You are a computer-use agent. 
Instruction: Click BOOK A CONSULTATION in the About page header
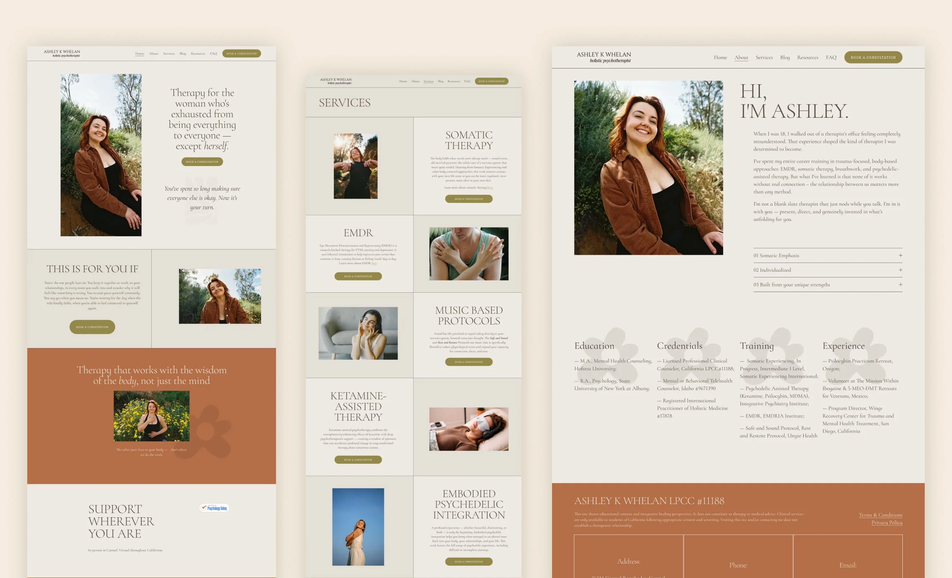point(873,57)
